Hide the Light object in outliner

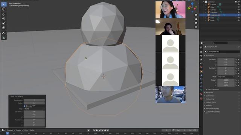(238, 18)
